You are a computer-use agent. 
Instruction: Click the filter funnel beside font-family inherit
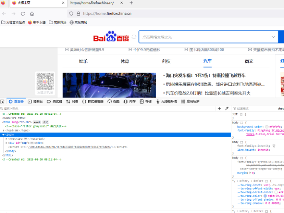point(274,146)
